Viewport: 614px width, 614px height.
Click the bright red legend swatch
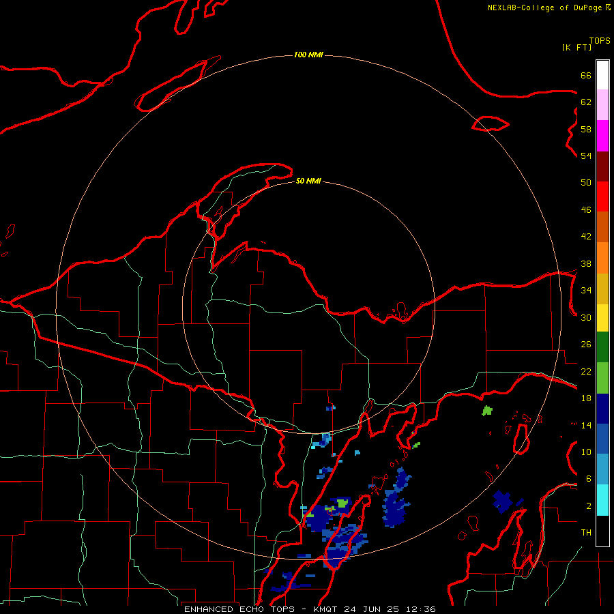(602, 196)
